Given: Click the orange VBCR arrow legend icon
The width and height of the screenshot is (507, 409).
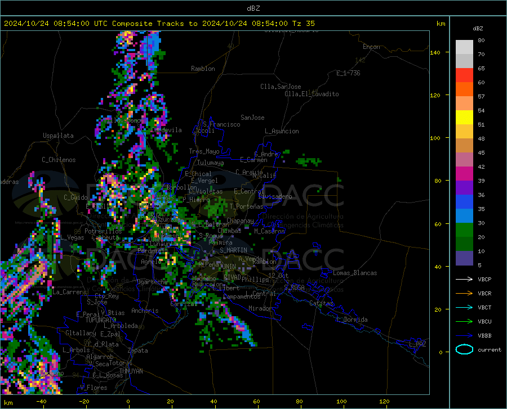Looking at the screenshot, I should 464,294.
